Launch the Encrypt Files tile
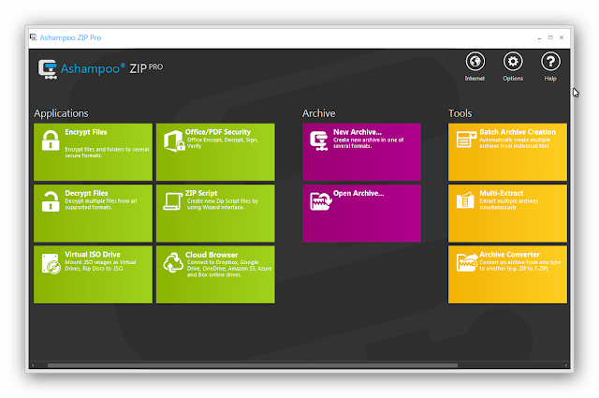 (93, 152)
